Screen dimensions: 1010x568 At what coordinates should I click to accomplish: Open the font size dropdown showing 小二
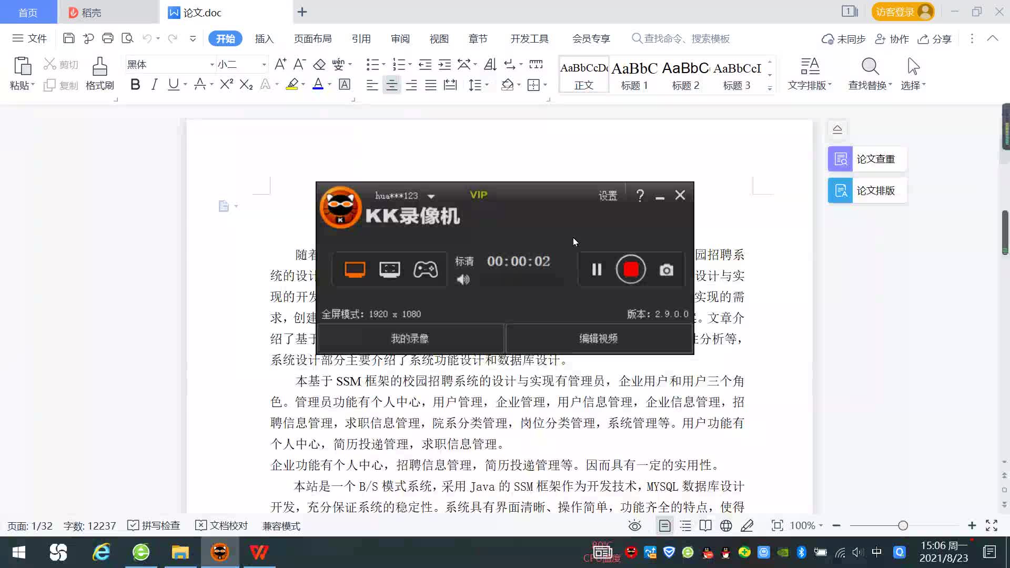click(264, 65)
